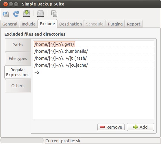Go to the Destination tab
The height and width of the screenshot is (144, 161).
71,24
